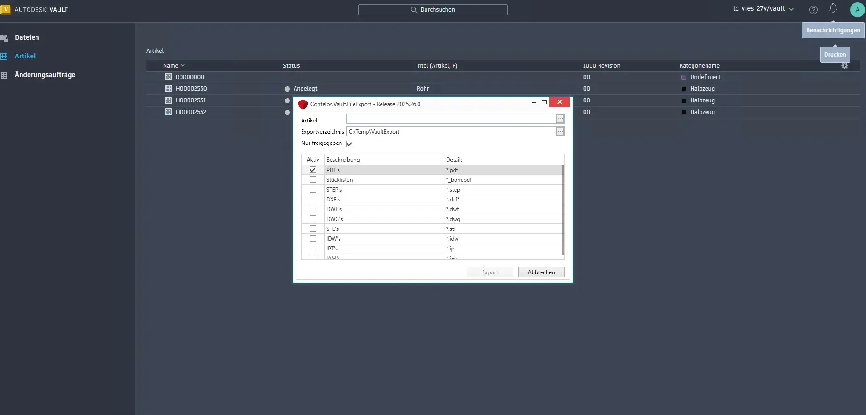Screen dimensions: 866x415
Task: Click the Autodesk Vault logo icon
Action: [x=5, y=9]
